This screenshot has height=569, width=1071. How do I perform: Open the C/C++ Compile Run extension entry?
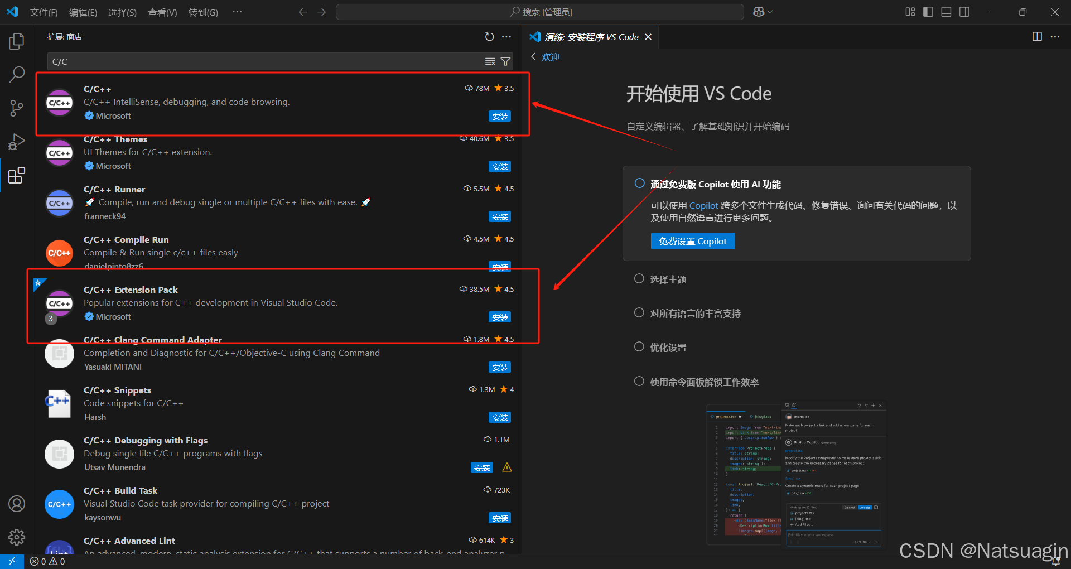(x=277, y=253)
